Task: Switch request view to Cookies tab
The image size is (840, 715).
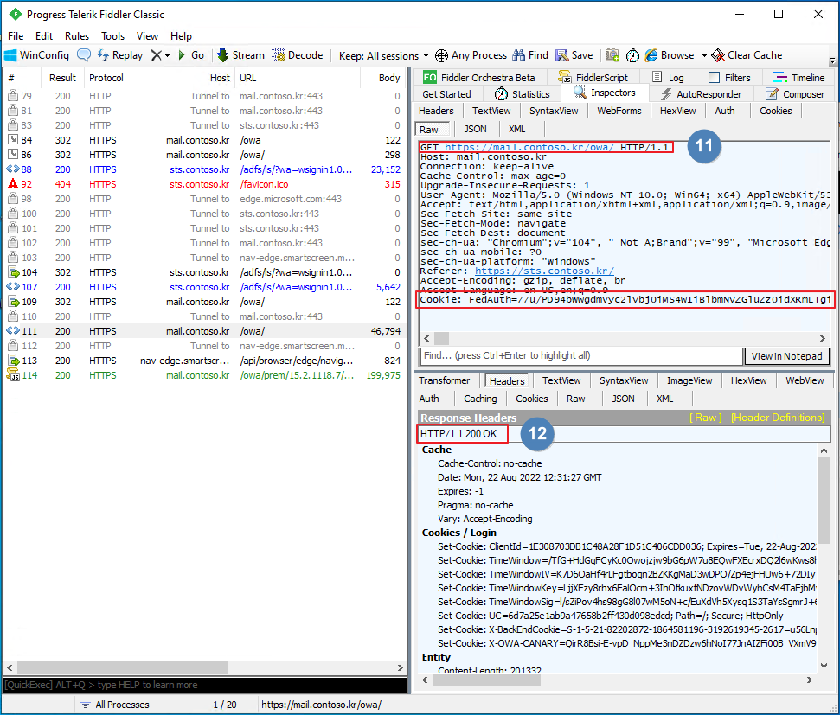Action: (x=775, y=111)
